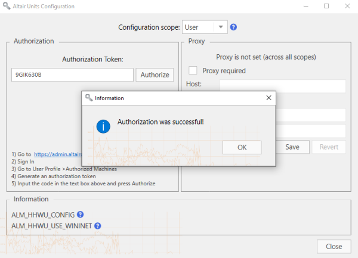Click the Information dialog title key icon
The width and height of the screenshot is (358, 258).
point(89,98)
